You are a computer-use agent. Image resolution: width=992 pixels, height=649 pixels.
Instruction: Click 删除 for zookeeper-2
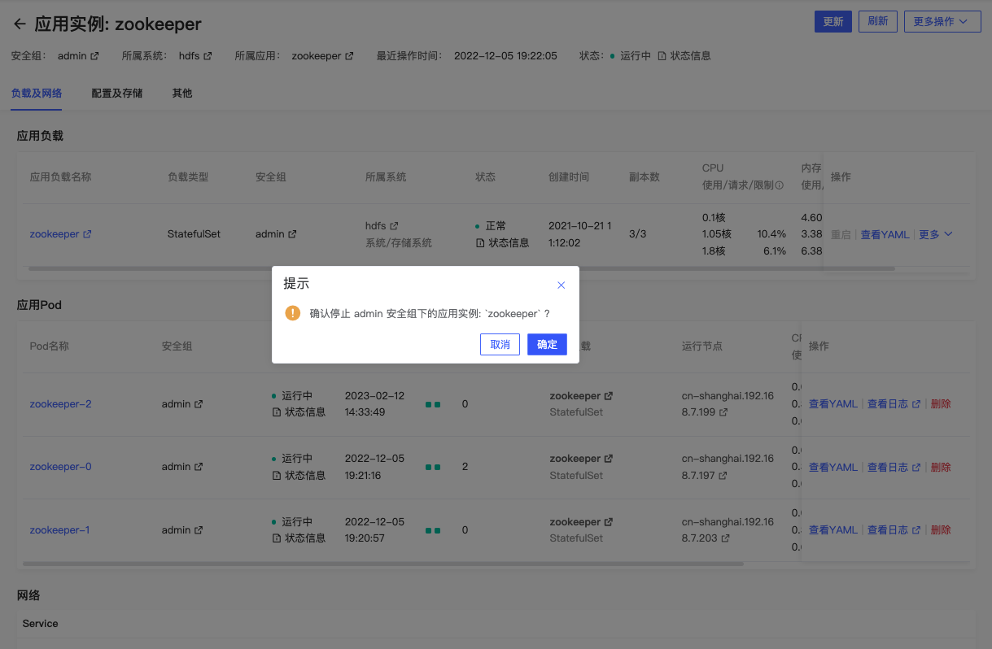click(941, 404)
